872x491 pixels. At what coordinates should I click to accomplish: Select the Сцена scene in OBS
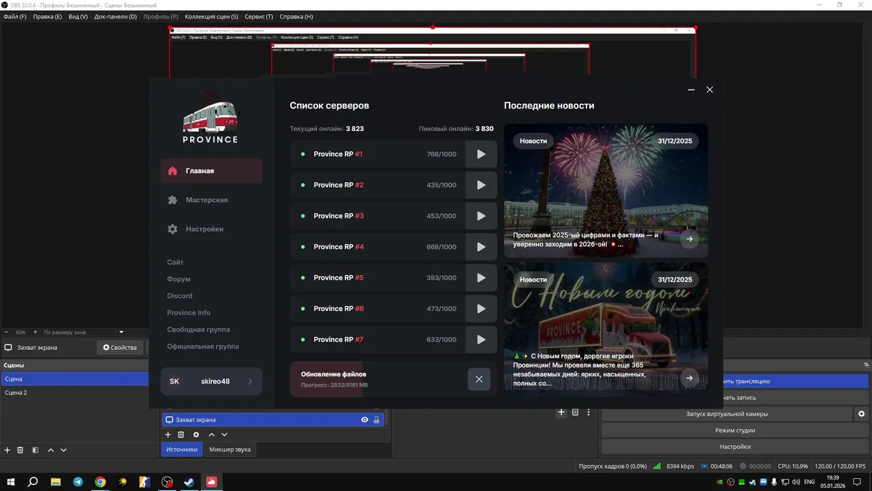(74, 378)
